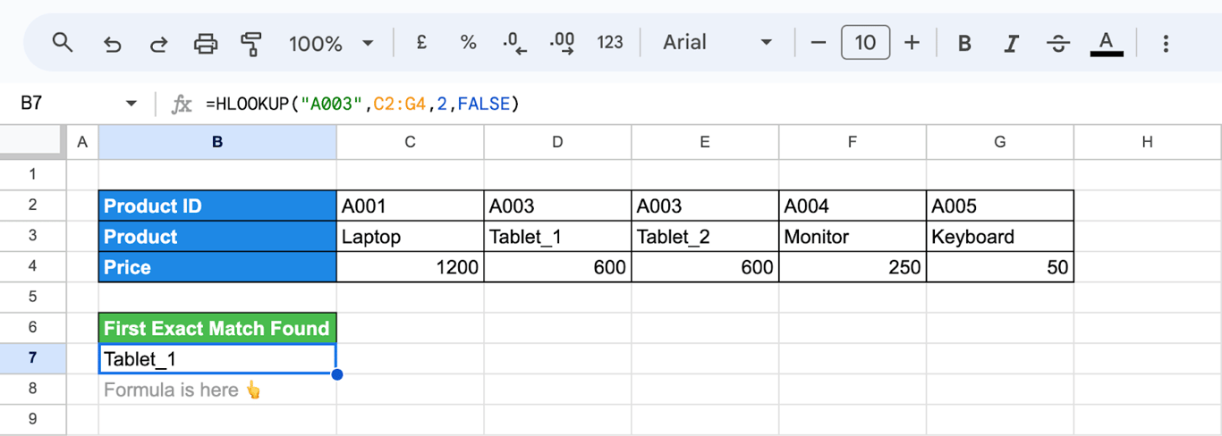The width and height of the screenshot is (1222, 436).
Task: Select row 3 header
Action: tap(32, 236)
